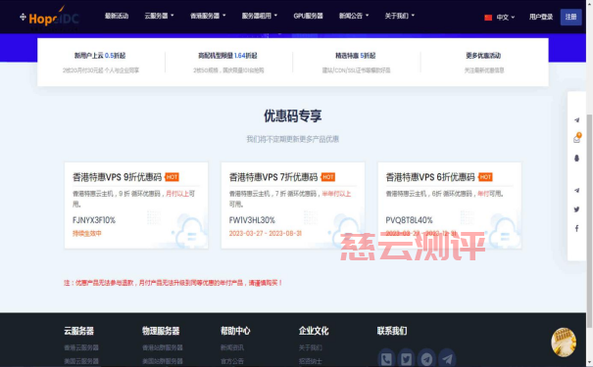Viewport: 593px width, 367px height.
Task: Click the phone icon under 联系我们
Action: tap(386, 359)
